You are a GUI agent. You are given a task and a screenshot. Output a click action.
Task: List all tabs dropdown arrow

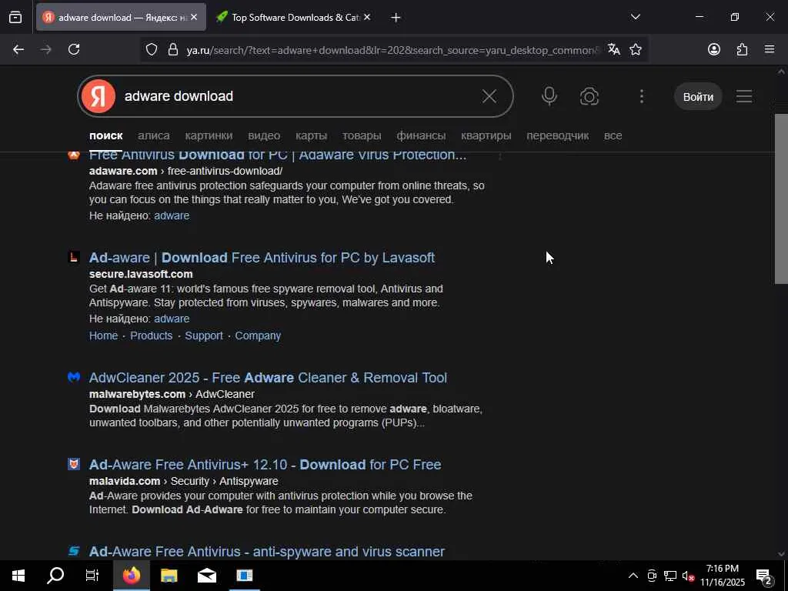coord(635,17)
